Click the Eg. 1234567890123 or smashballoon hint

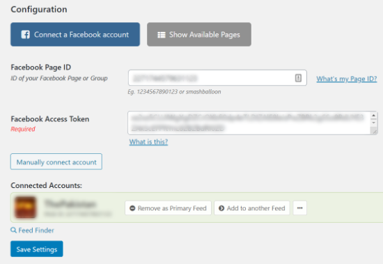[x=174, y=92]
